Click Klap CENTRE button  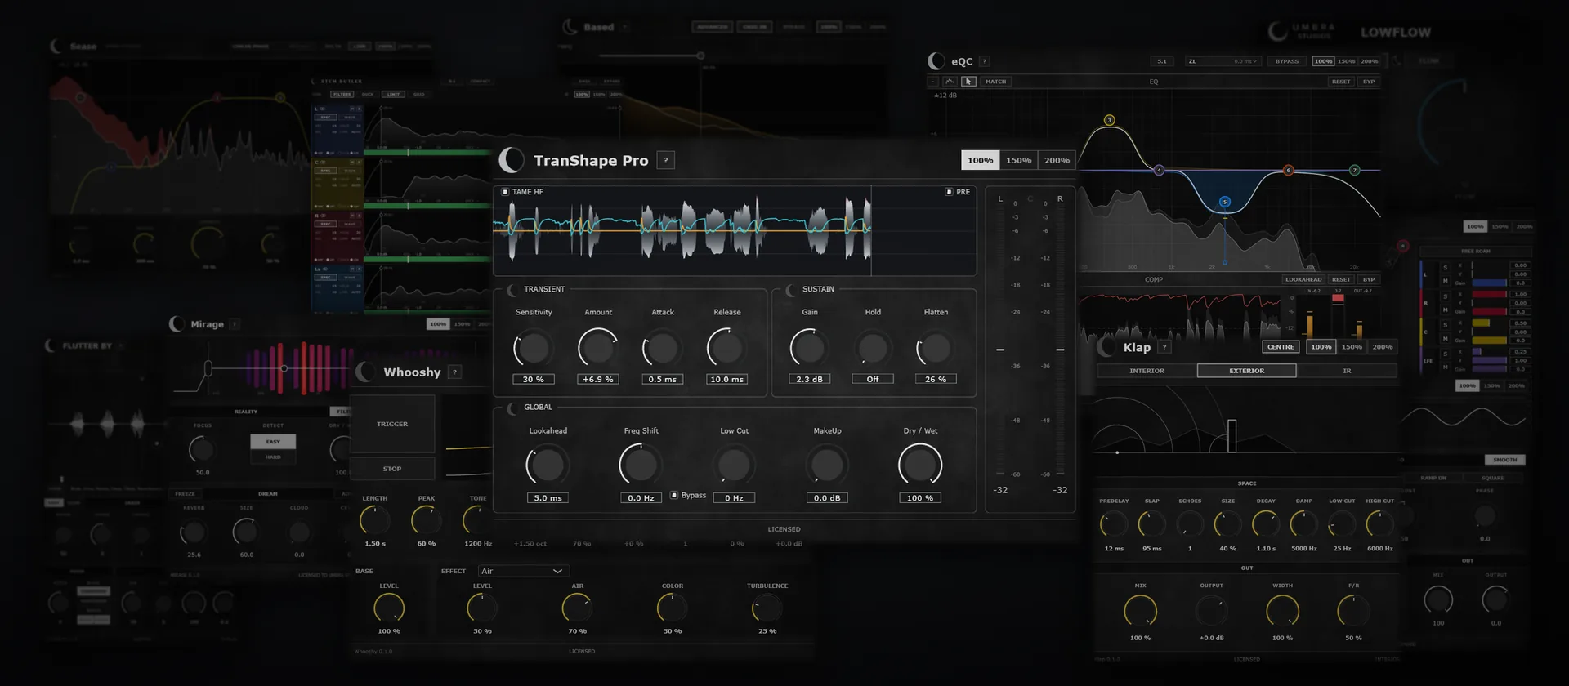click(1281, 347)
